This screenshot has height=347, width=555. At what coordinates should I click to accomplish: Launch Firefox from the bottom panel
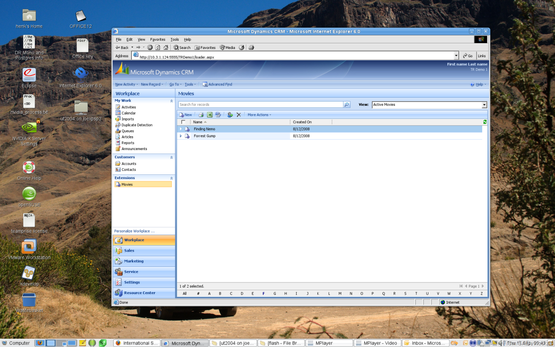pyautogui.click(x=39, y=343)
